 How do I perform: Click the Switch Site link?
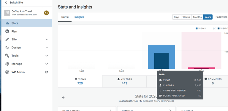click(x=16, y=2)
